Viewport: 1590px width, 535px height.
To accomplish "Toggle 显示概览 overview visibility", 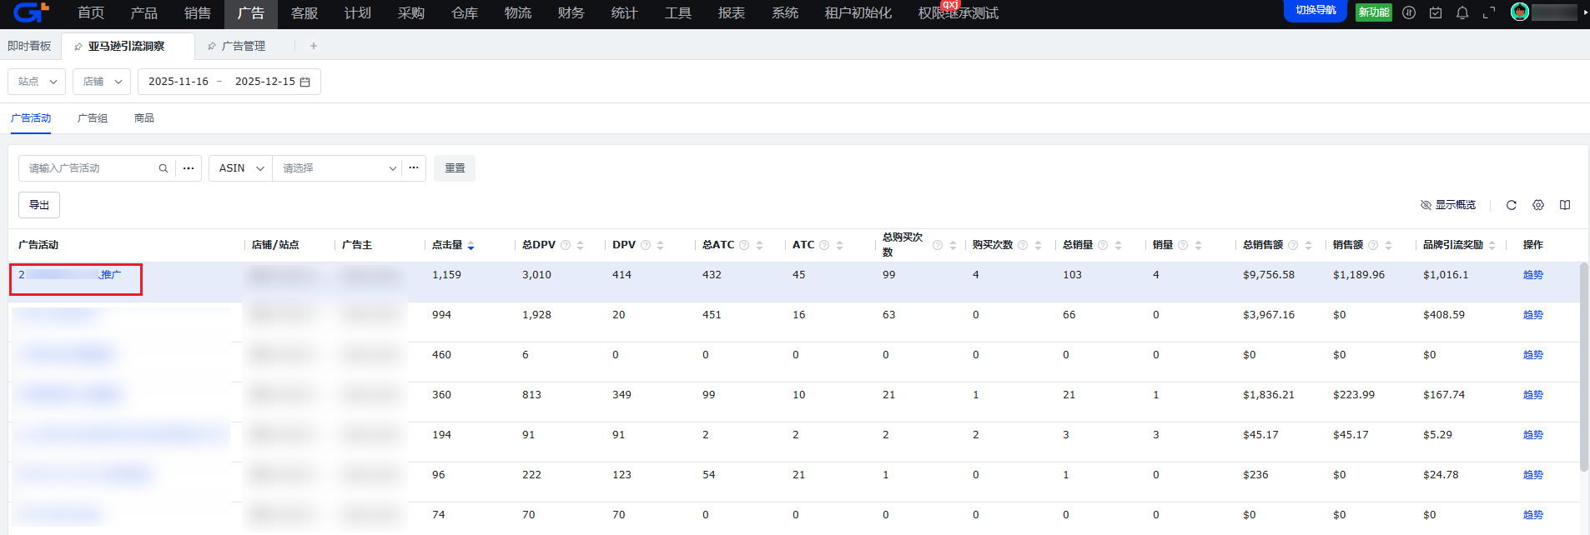I will (x=1448, y=205).
